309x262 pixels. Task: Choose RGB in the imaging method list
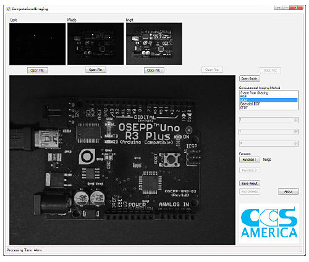tap(269, 96)
